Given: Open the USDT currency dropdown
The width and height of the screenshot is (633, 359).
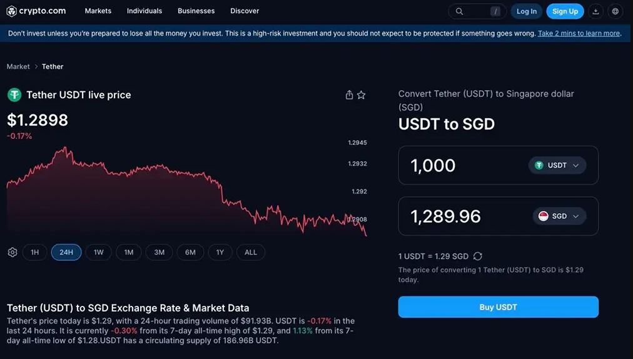Looking at the screenshot, I should 557,165.
